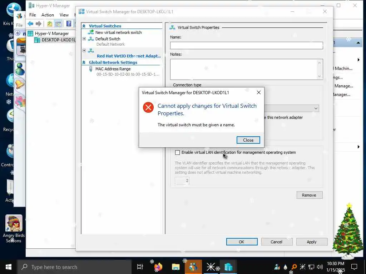This screenshot has width=366, height=274.
Task: Open Action menu in Hyper-V Manager
Action: [48, 15]
